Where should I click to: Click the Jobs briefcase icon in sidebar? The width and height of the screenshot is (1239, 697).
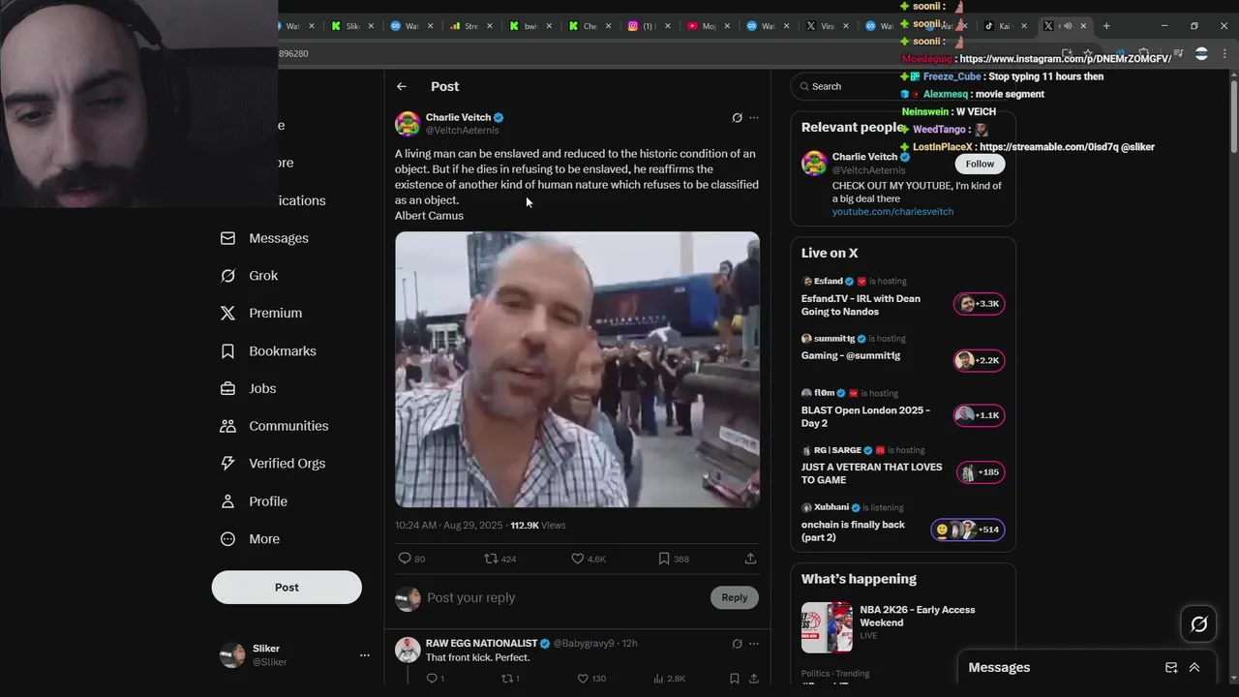(x=227, y=388)
